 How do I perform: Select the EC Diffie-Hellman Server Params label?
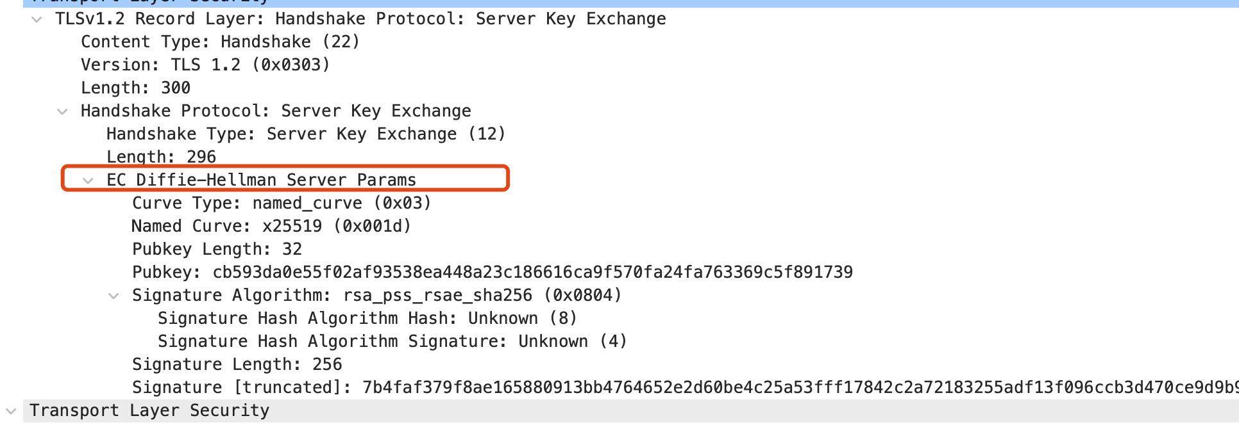[x=261, y=180]
